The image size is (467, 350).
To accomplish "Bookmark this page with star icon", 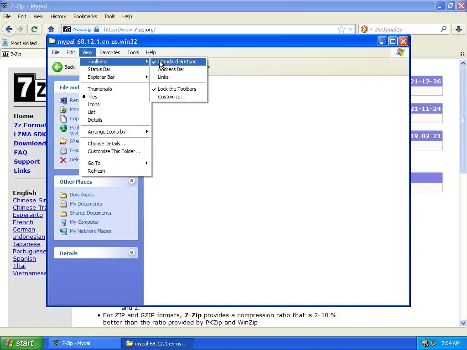I will pos(341,29).
